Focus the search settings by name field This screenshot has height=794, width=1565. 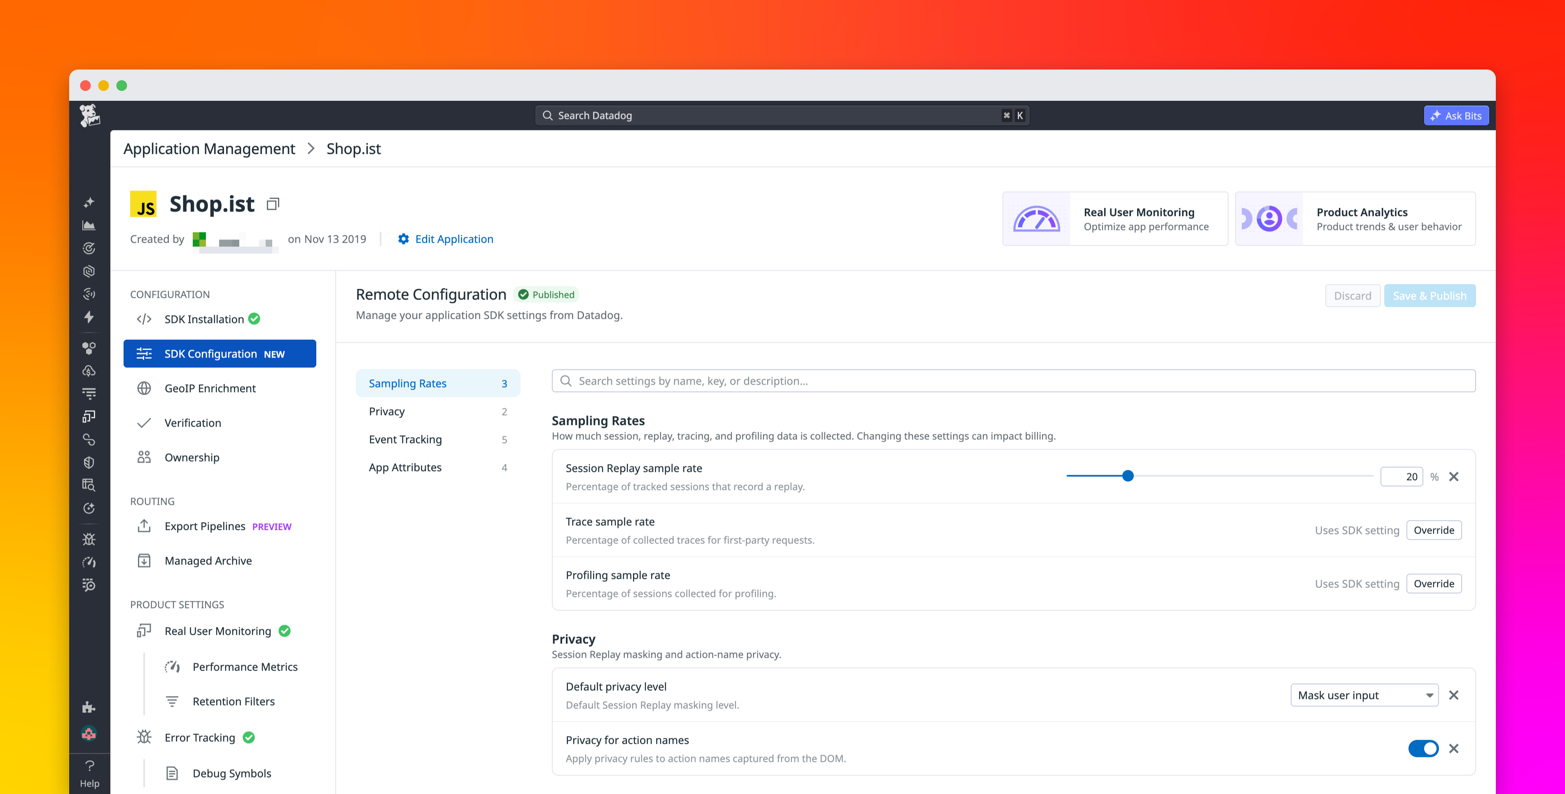click(1014, 381)
